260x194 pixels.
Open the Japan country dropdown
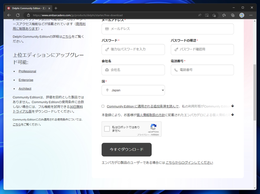(133, 90)
